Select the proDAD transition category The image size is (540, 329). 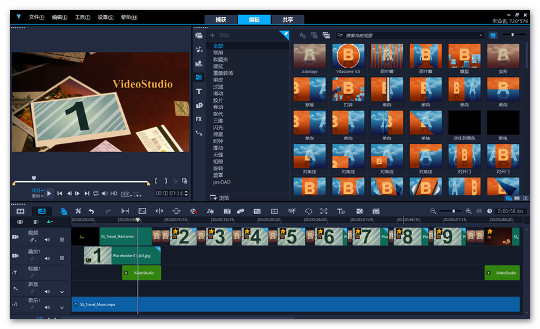[x=222, y=182]
